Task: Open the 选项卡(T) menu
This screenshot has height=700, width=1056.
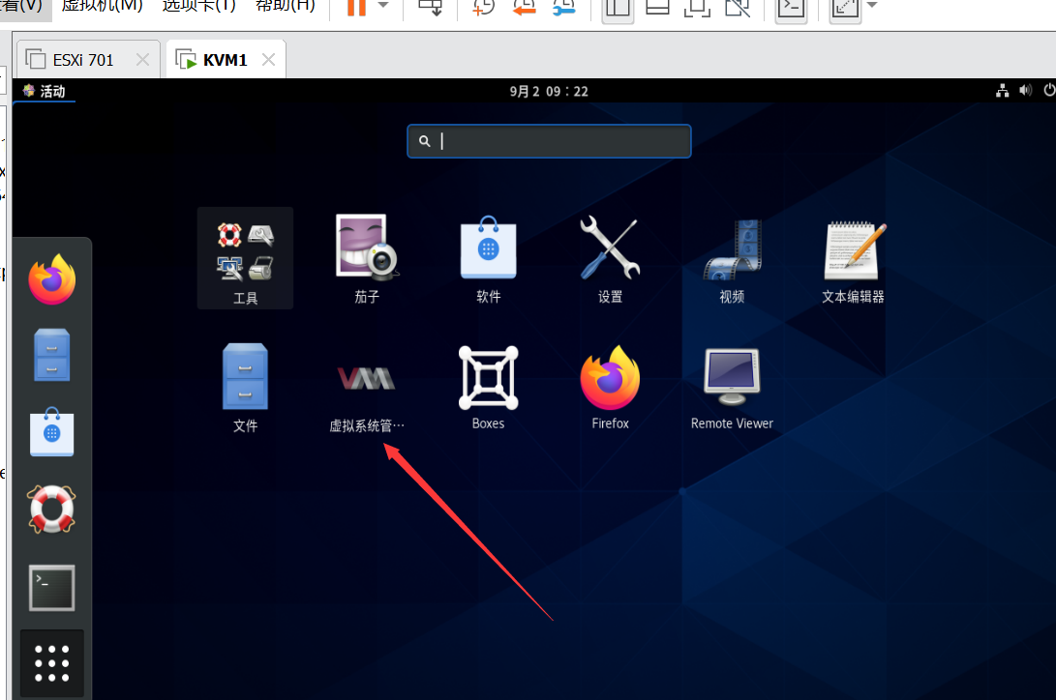Action: tap(199, 6)
